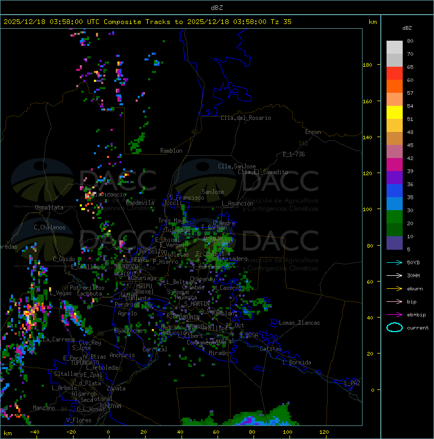Pick the 60 dBZ orange color swatch

pyautogui.click(x=394, y=86)
